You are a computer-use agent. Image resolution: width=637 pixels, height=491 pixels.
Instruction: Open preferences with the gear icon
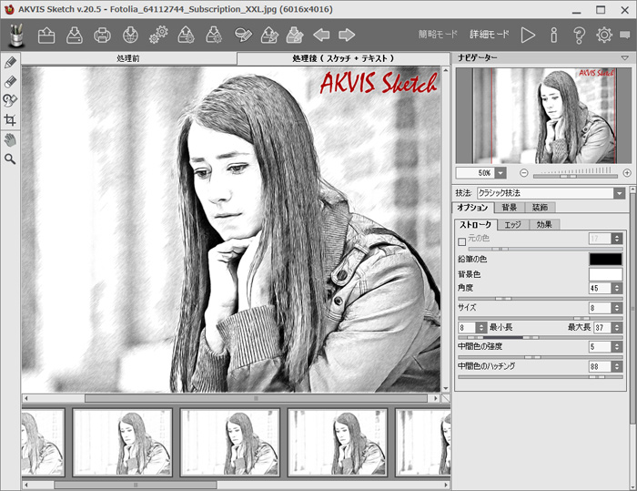pos(603,36)
